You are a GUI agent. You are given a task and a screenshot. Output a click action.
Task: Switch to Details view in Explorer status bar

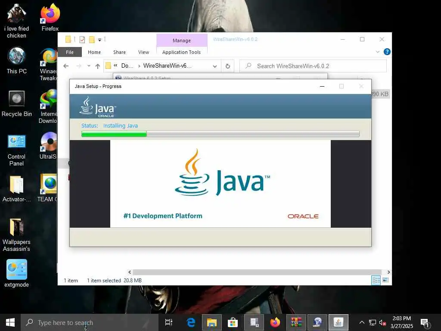point(376,280)
